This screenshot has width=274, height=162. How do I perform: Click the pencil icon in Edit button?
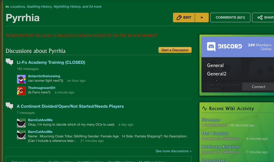179,17
